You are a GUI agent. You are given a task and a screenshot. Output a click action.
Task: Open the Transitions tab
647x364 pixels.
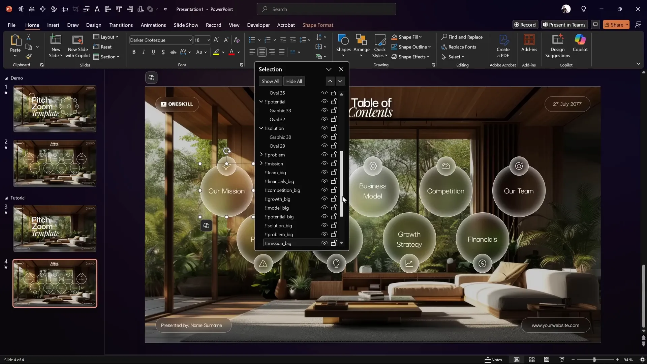tap(121, 25)
